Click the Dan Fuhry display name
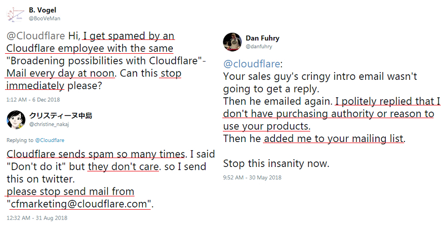This screenshot has height=228, width=443. pos(262,38)
